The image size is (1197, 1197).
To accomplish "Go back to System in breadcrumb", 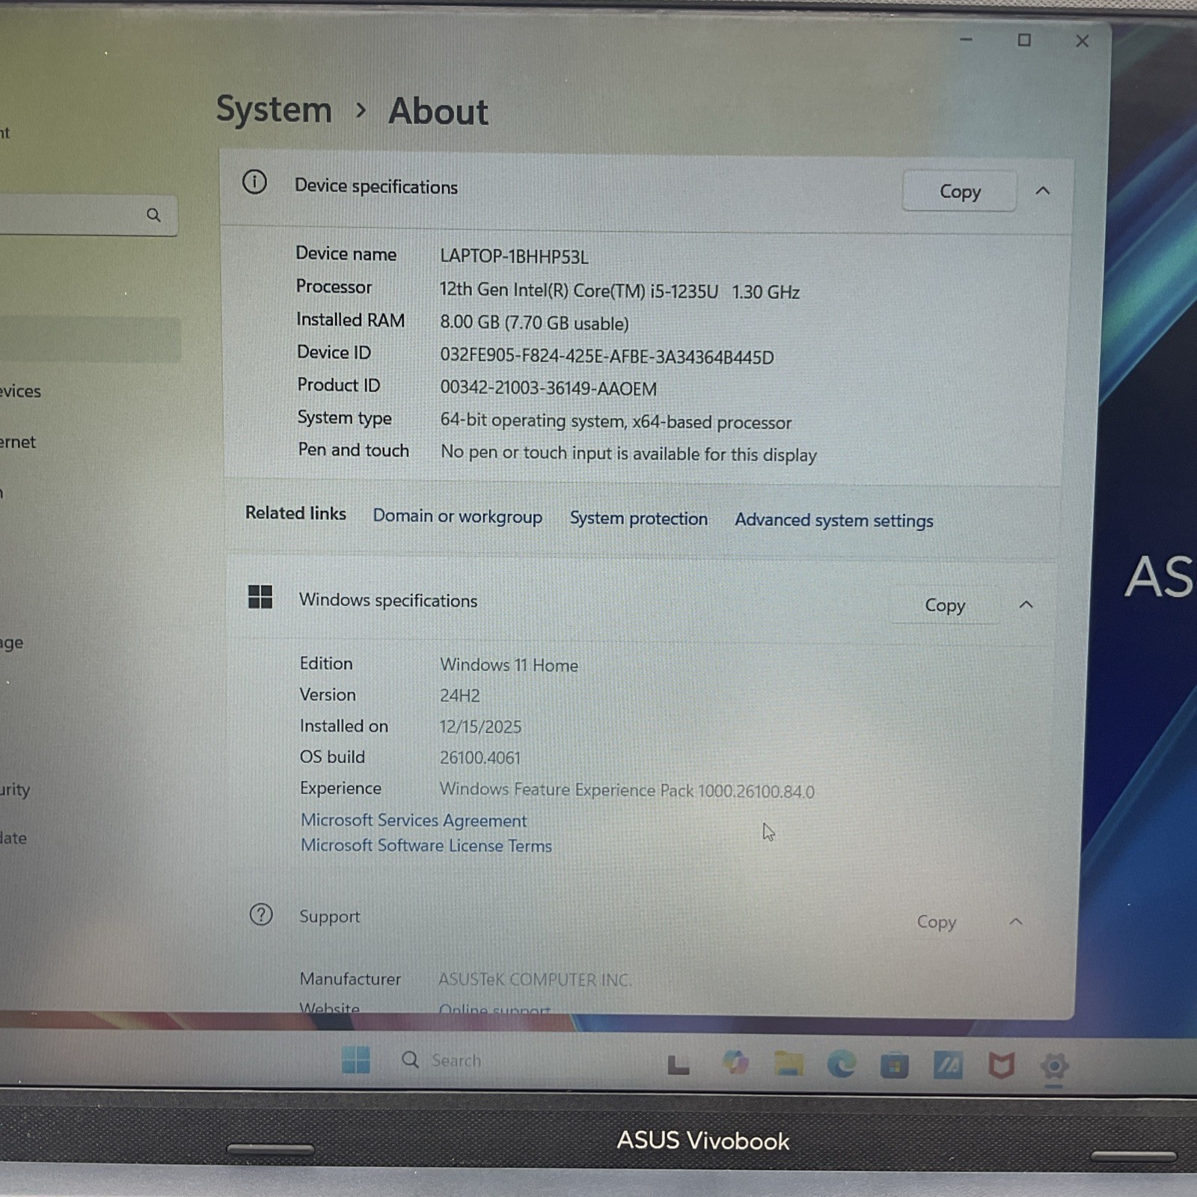I will [x=274, y=110].
